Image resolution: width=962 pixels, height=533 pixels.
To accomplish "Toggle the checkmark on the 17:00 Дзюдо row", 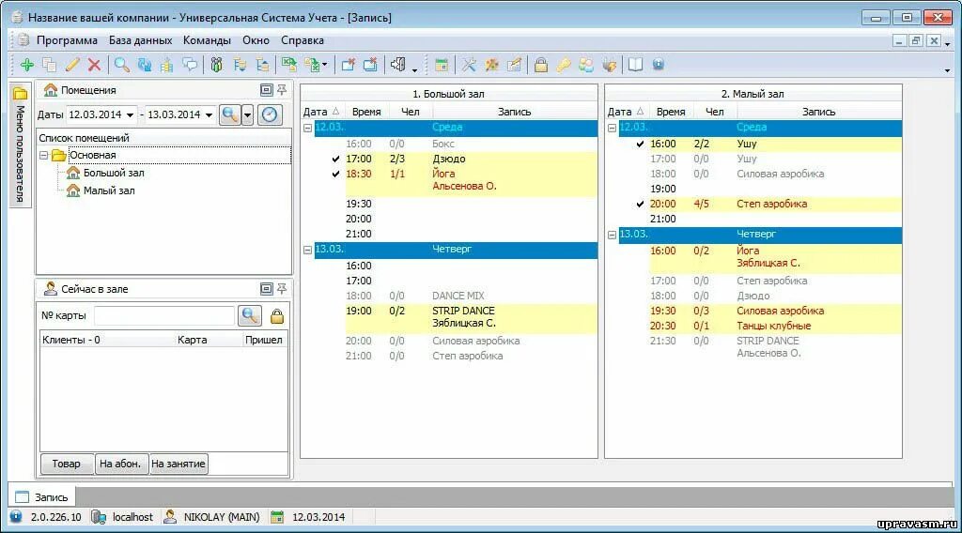I will click(335, 160).
